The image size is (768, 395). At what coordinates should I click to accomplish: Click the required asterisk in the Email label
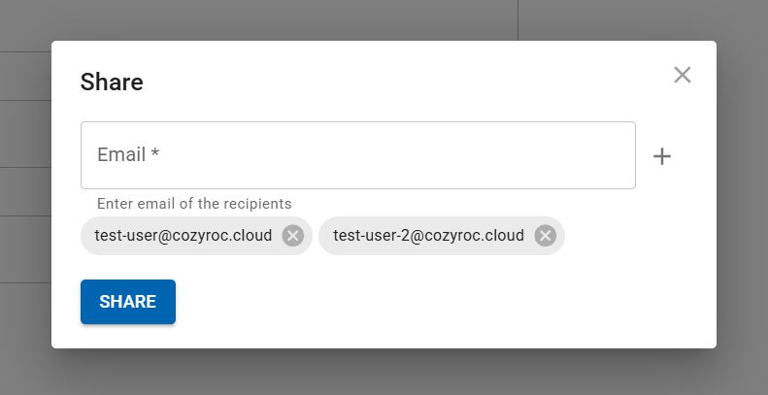(155, 154)
